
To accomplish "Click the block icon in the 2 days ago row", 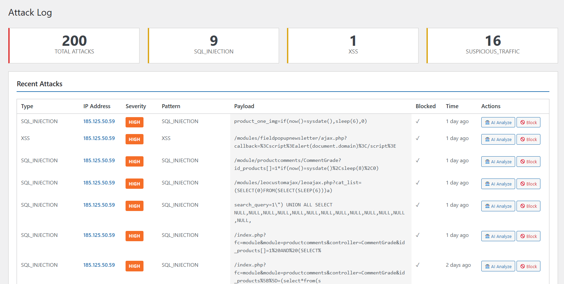I will tap(522, 266).
